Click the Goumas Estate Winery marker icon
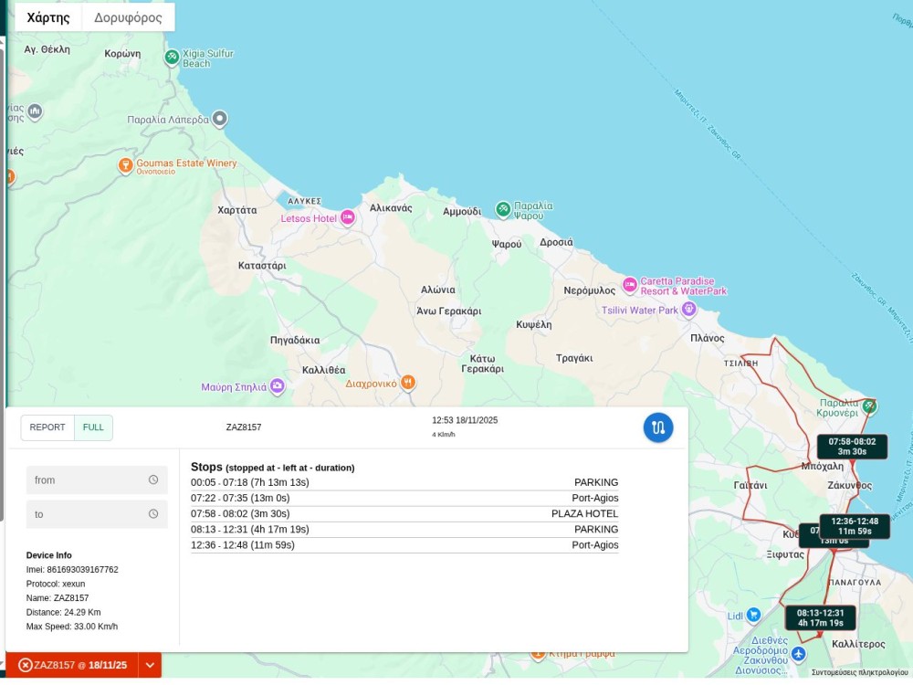This screenshot has width=913, height=685. pyautogui.click(x=126, y=165)
